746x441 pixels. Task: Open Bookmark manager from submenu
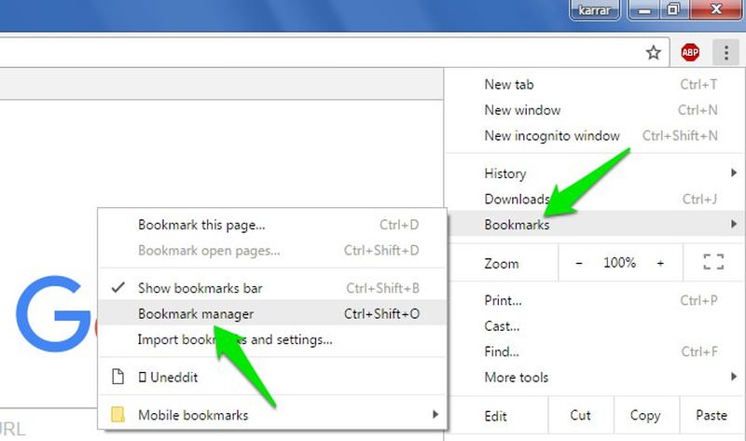pos(272,313)
